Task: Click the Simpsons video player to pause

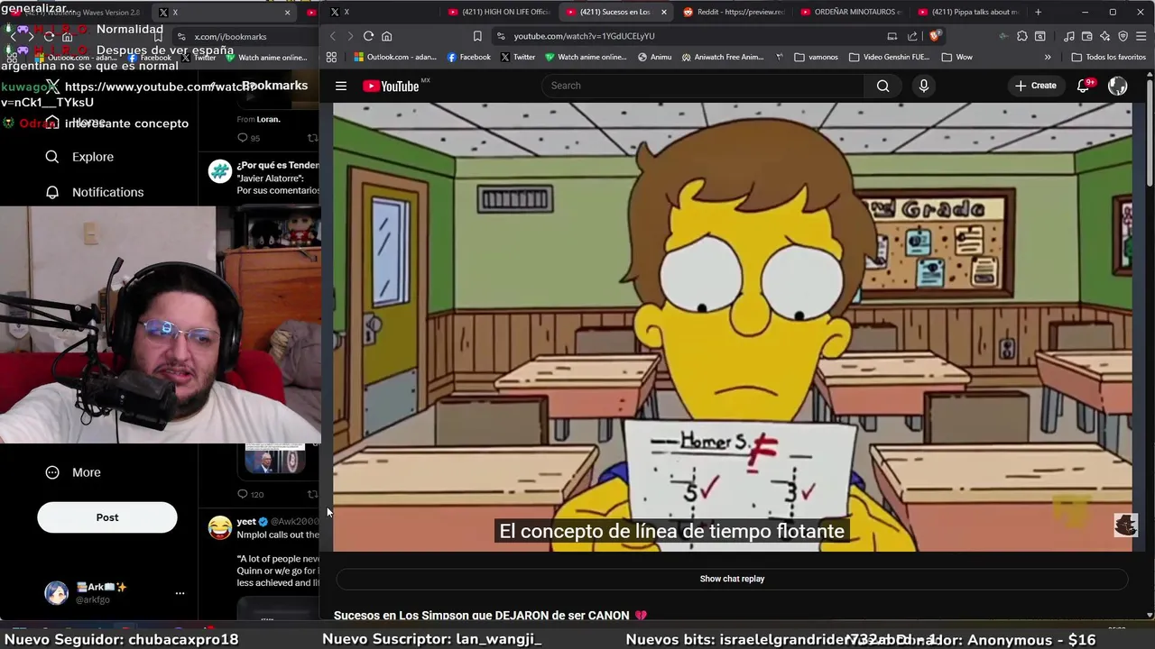Action: tap(732, 326)
